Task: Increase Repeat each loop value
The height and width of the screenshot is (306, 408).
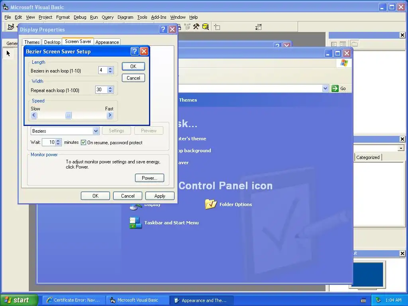Action: (110, 88)
